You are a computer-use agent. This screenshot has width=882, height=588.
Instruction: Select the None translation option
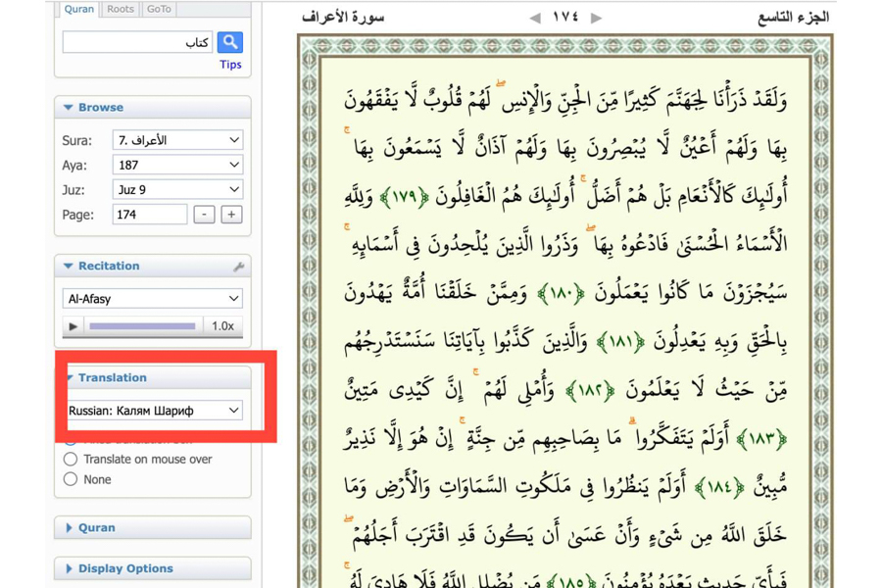click(71, 479)
